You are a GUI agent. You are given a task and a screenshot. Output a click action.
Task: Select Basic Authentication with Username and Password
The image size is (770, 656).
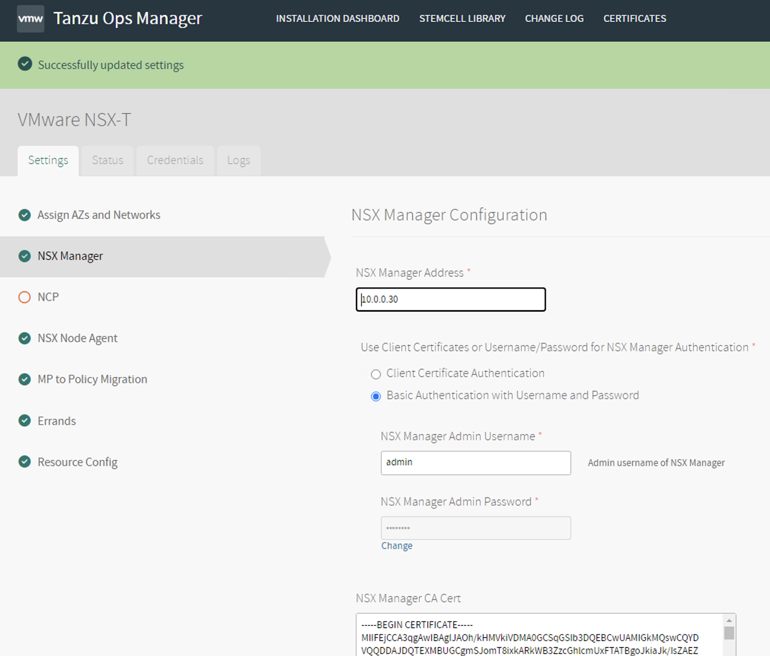pyautogui.click(x=376, y=396)
